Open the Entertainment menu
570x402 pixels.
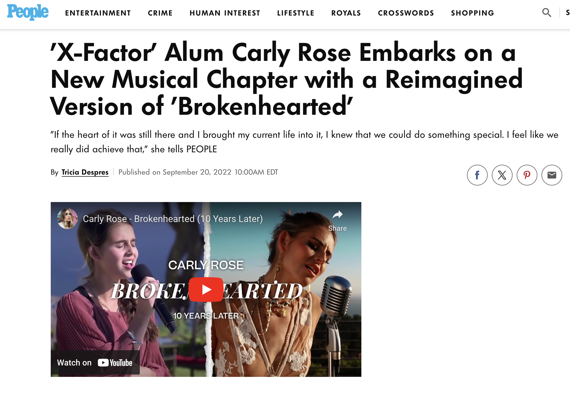tap(98, 13)
